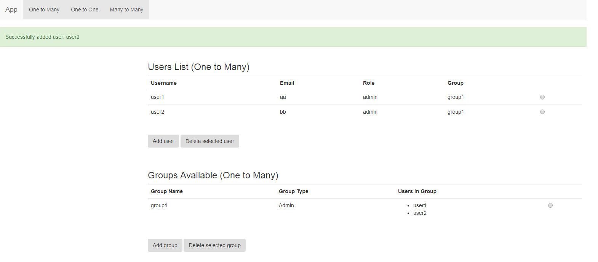Click the Role column header
The image size is (598, 262).
point(369,83)
